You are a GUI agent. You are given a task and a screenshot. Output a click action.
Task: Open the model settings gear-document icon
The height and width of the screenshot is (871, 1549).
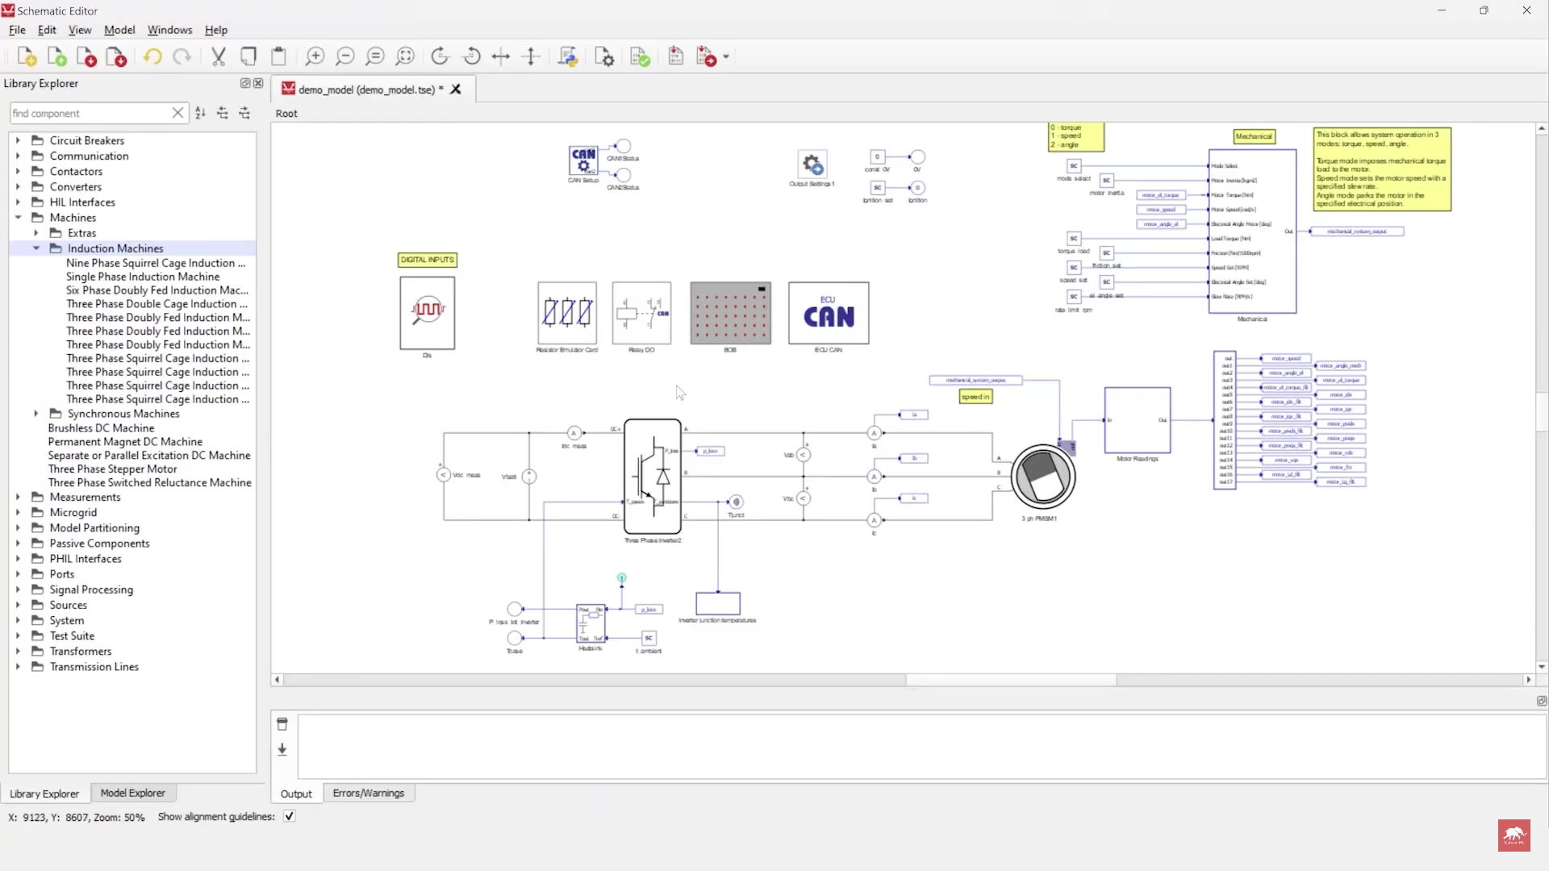point(604,56)
